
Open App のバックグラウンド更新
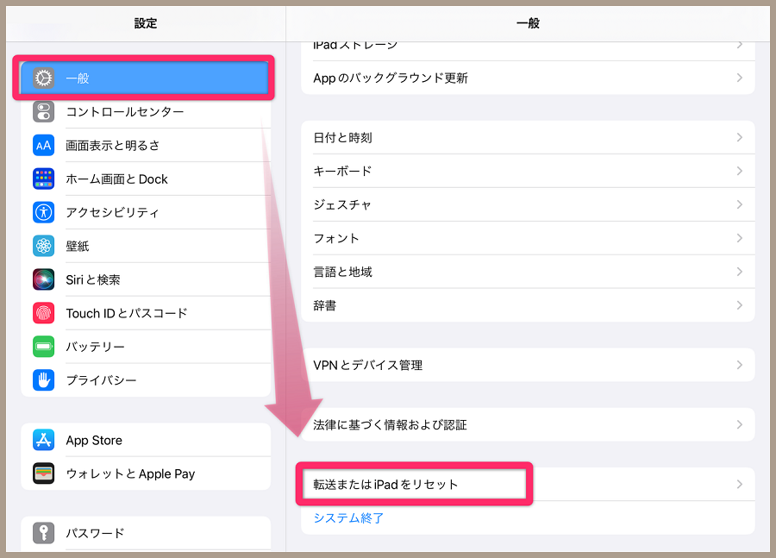[x=528, y=78]
